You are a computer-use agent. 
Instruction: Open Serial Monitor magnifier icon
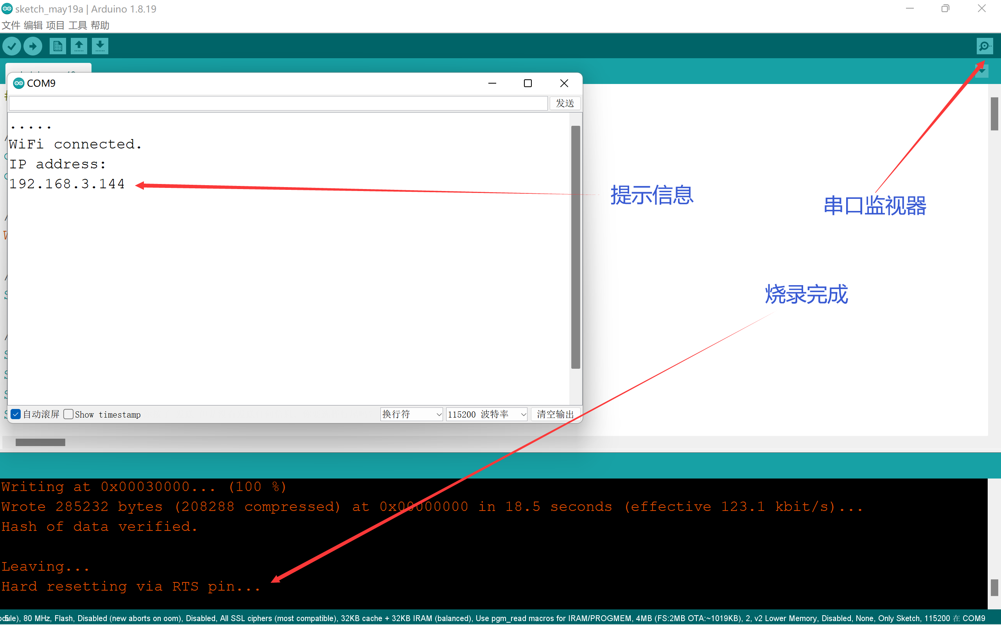(x=985, y=46)
